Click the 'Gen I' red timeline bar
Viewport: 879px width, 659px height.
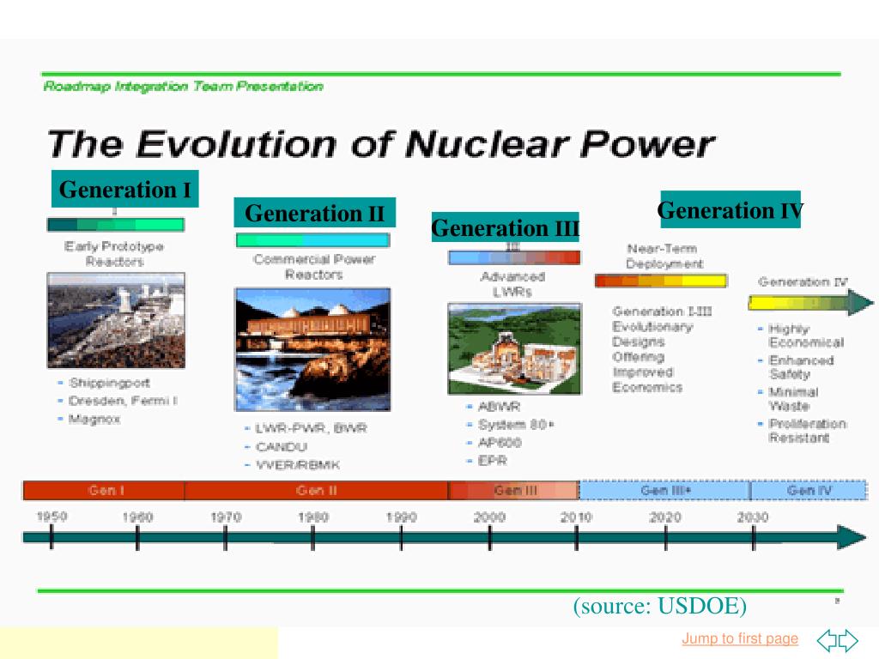point(104,490)
